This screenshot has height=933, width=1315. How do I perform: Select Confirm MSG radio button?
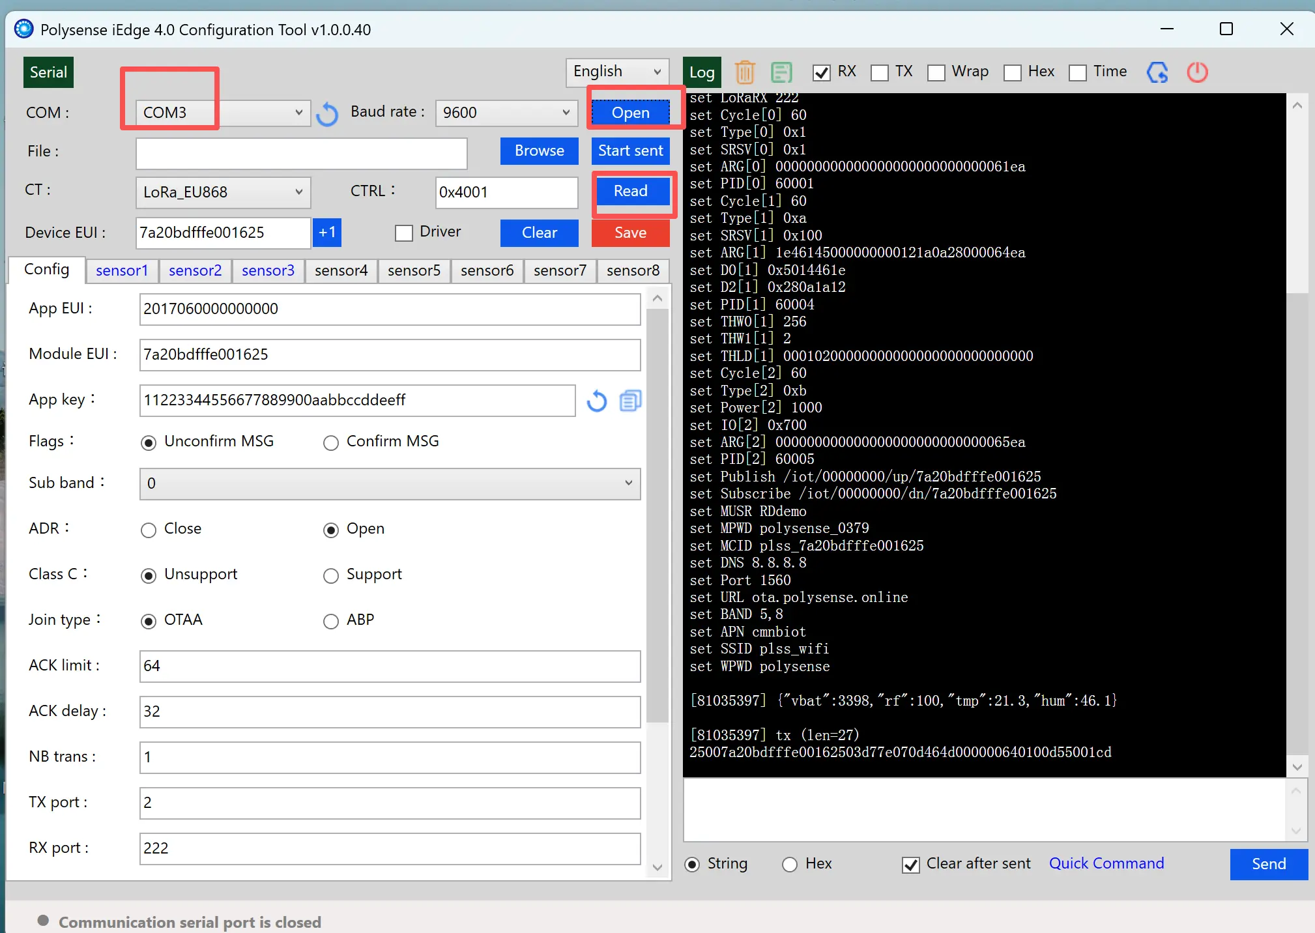pyautogui.click(x=331, y=443)
